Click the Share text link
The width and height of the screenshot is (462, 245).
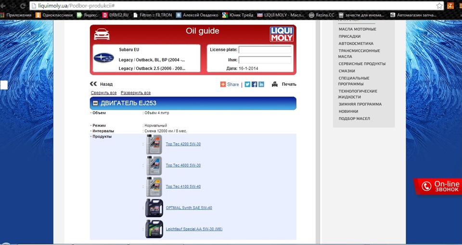233,84
